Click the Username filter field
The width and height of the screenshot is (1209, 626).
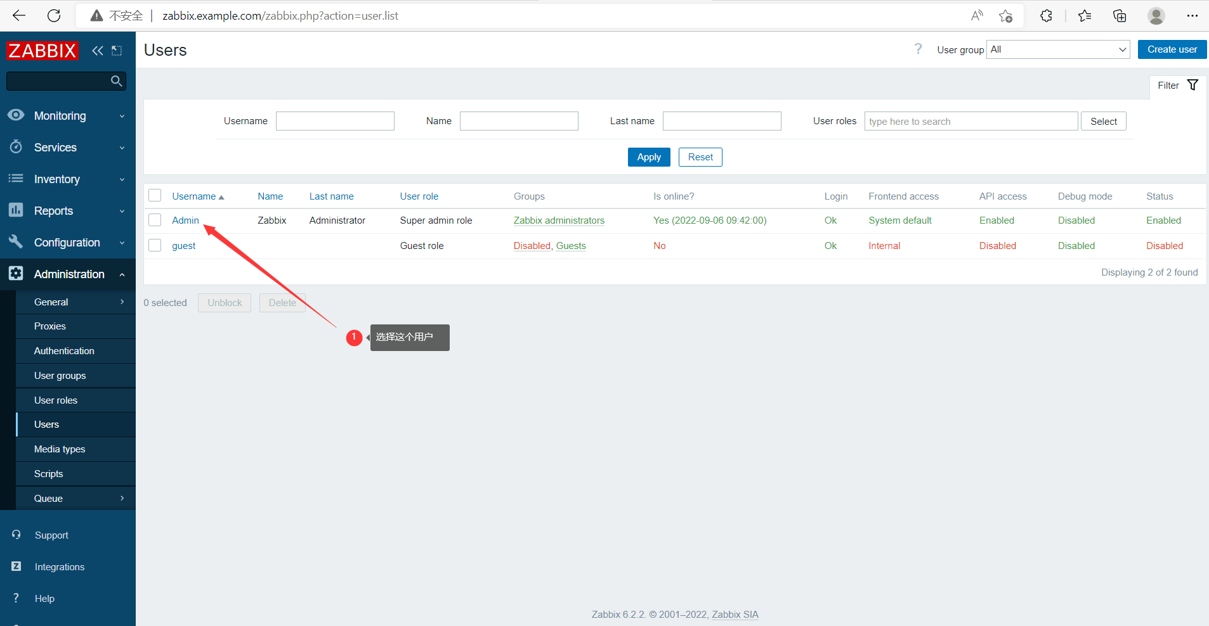(x=335, y=121)
